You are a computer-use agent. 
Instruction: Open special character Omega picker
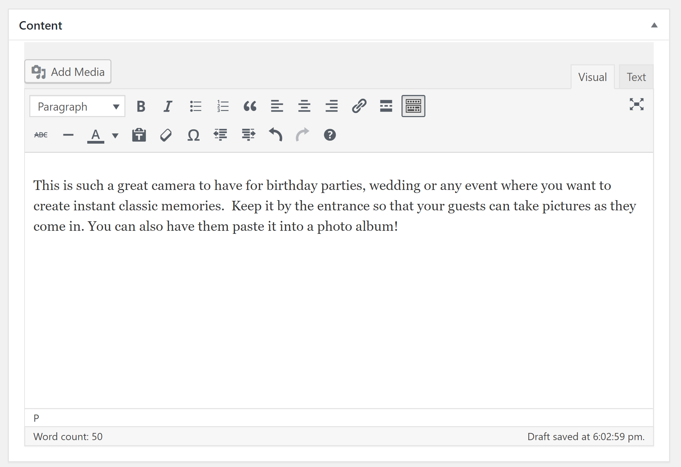pos(193,135)
